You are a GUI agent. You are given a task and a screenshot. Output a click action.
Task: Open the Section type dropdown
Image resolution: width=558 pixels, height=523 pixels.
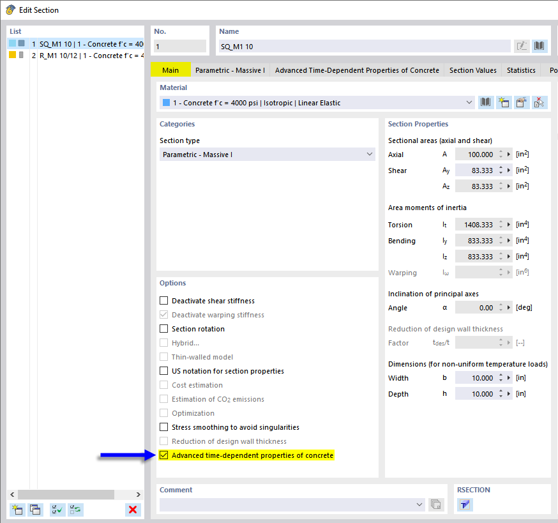370,154
